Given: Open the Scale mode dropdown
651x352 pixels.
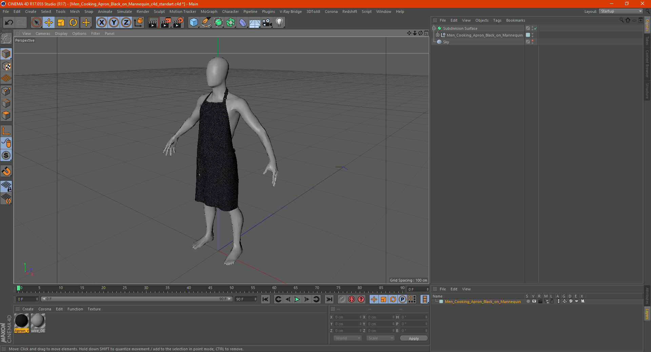Looking at the screenshot, I should [380, 338].
